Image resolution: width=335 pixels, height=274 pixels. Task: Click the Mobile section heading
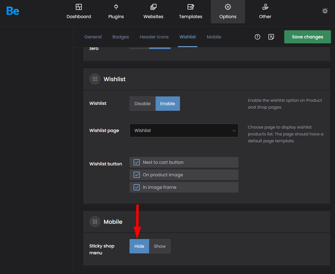(113, 222)
